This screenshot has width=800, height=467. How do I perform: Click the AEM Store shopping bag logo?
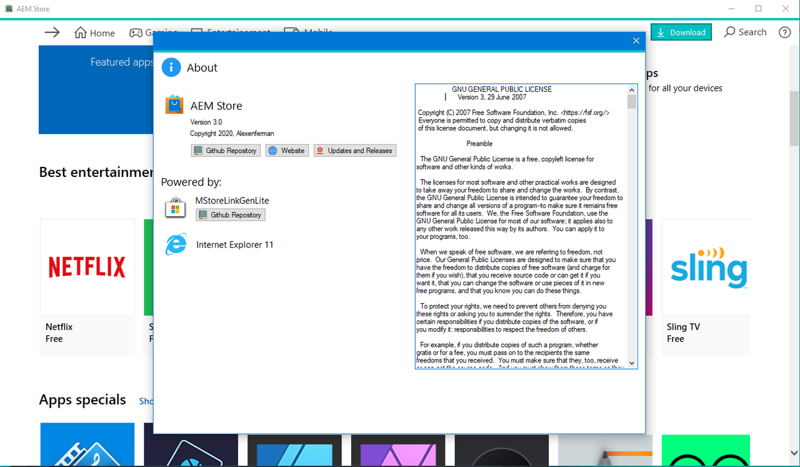coord(174,104)
